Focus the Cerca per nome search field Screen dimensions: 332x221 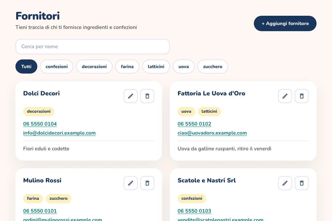tap(93, 47)
